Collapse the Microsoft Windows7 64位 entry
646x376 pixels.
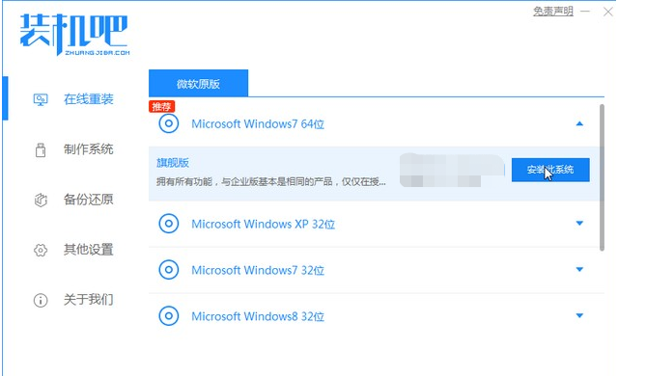click(579, 123)
